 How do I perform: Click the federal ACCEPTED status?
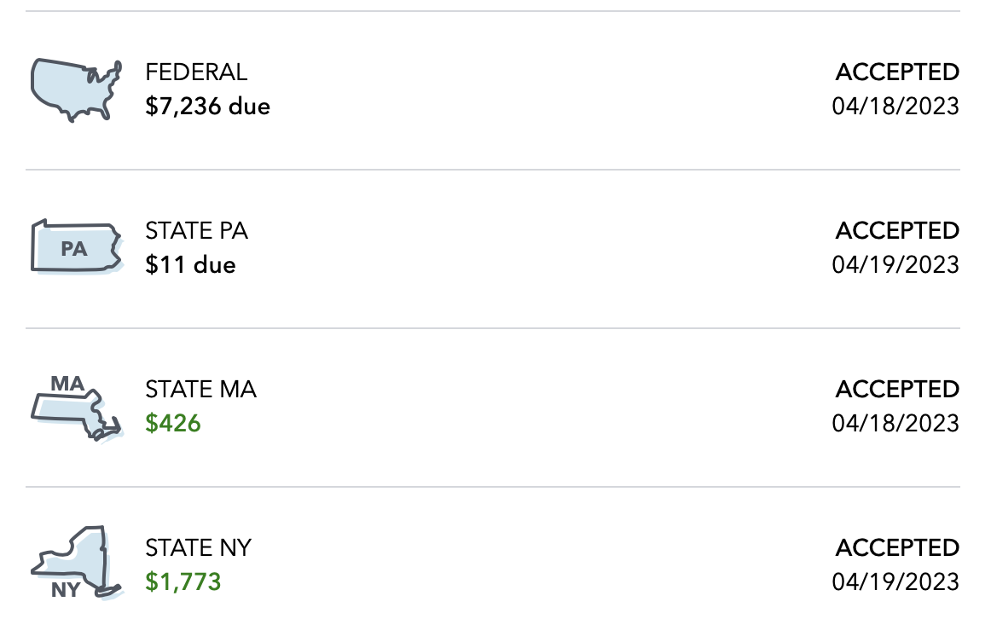[x=897, y=72]
